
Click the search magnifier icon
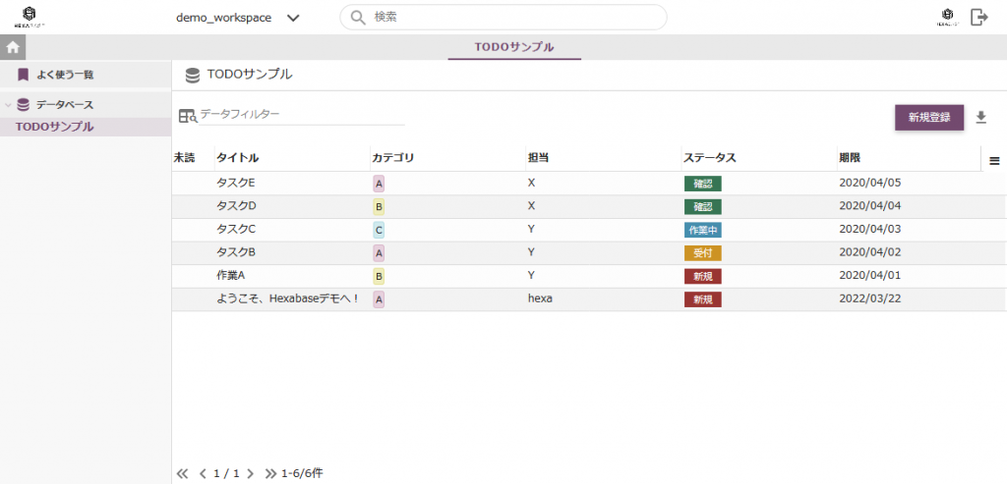358,18
